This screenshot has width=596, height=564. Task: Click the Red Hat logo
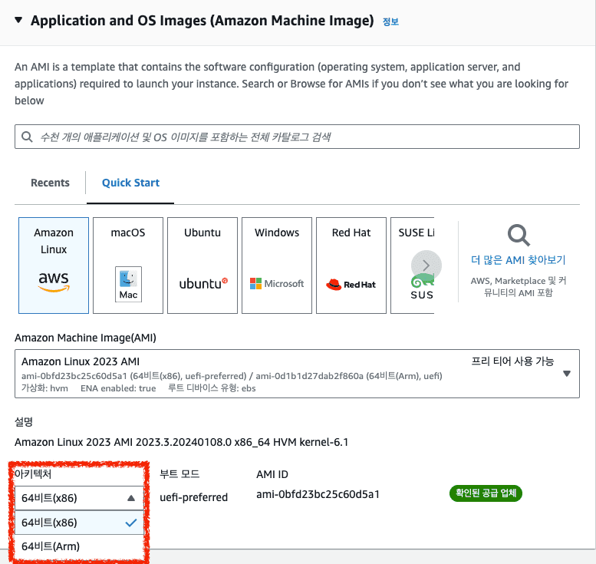[351, 285]
